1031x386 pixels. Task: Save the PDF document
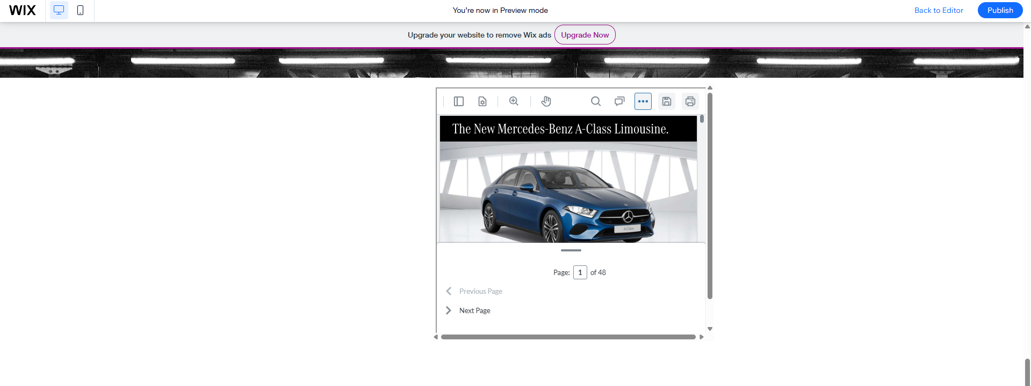[x=667, y=101]
